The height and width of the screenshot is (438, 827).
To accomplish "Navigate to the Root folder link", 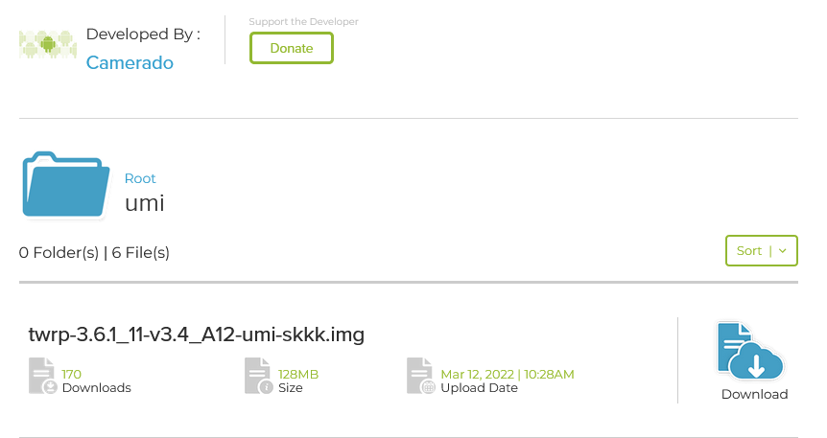I will pos(140,178).
